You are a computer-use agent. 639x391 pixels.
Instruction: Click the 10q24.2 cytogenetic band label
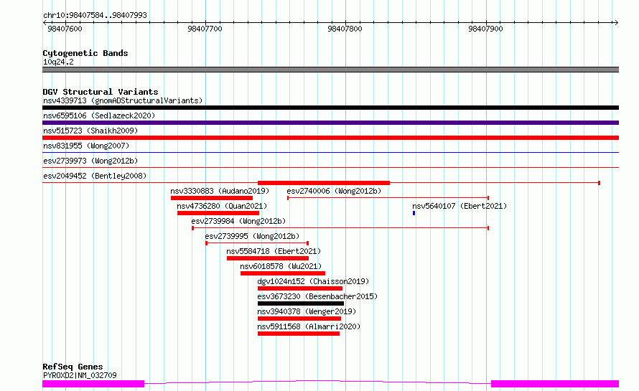[58, 62]
